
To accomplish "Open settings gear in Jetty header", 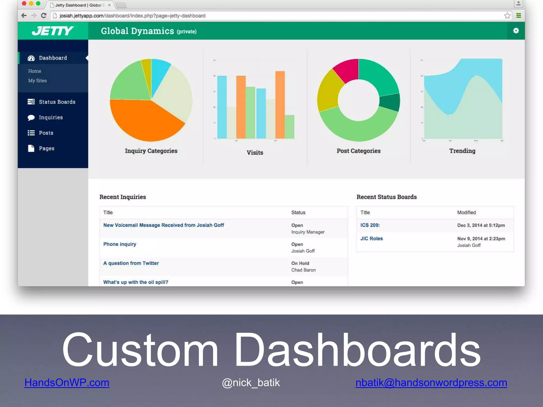I will (x=516, y=31).
